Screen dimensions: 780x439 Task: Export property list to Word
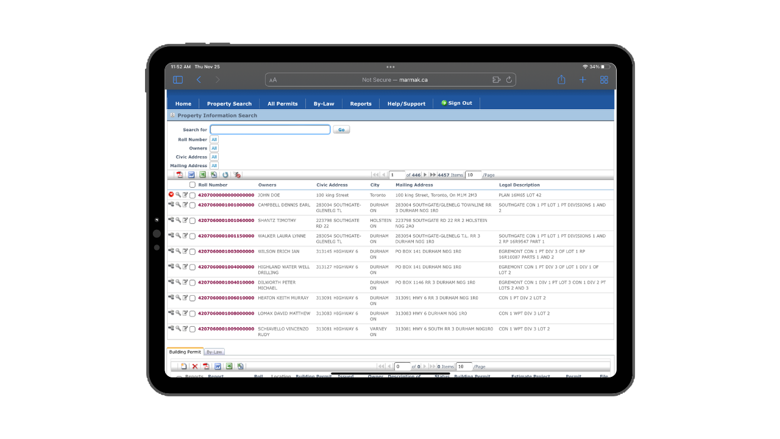pyautogui.click(x=191, y=175)
